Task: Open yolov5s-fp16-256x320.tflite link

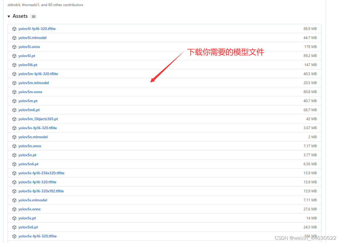Action: tap(41, 173)
